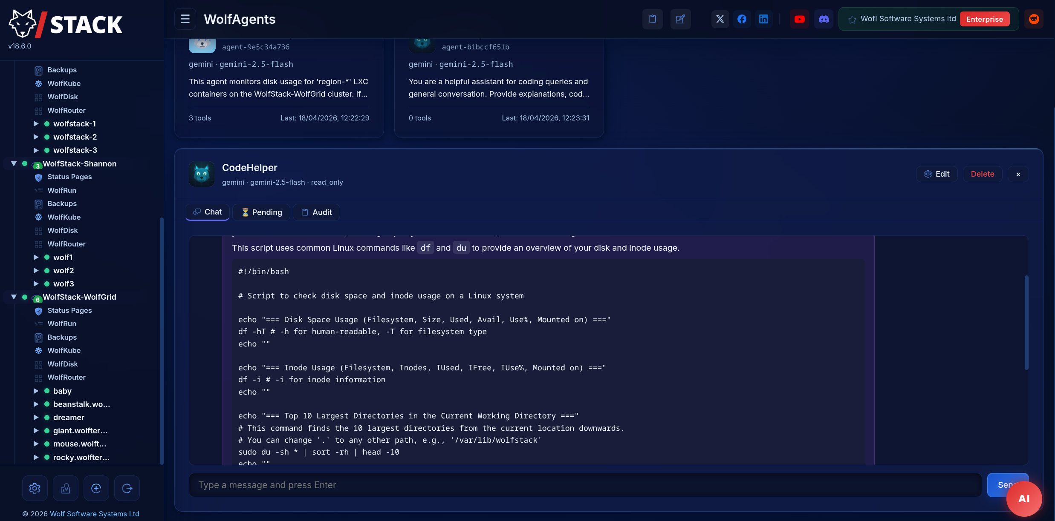Open the clipboard icon in top bar

[x=652, y=19]
